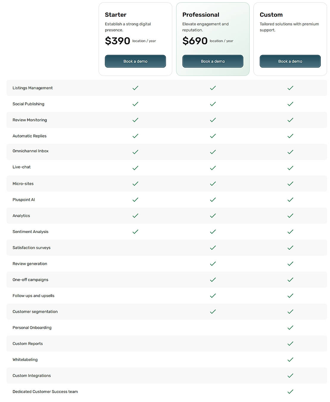Screen dimensions: 330x402
Task: Click Professional checkmark for Pluspoint AI
Action: point(213,200)
